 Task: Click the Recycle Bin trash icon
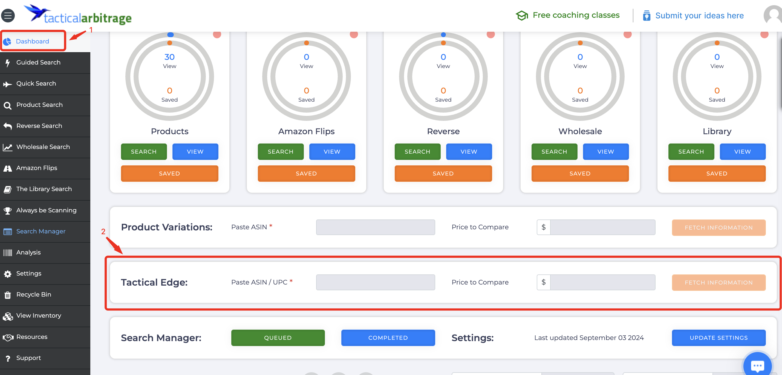(x=8, y=295)
